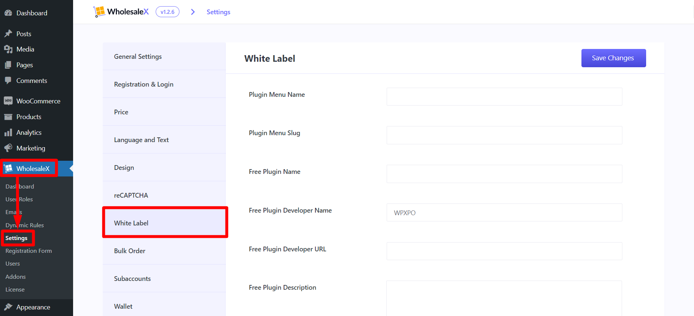This screenshot has height=316, width=694.
Task: Switch to Price settings tab
Action: tap(164, 112)
